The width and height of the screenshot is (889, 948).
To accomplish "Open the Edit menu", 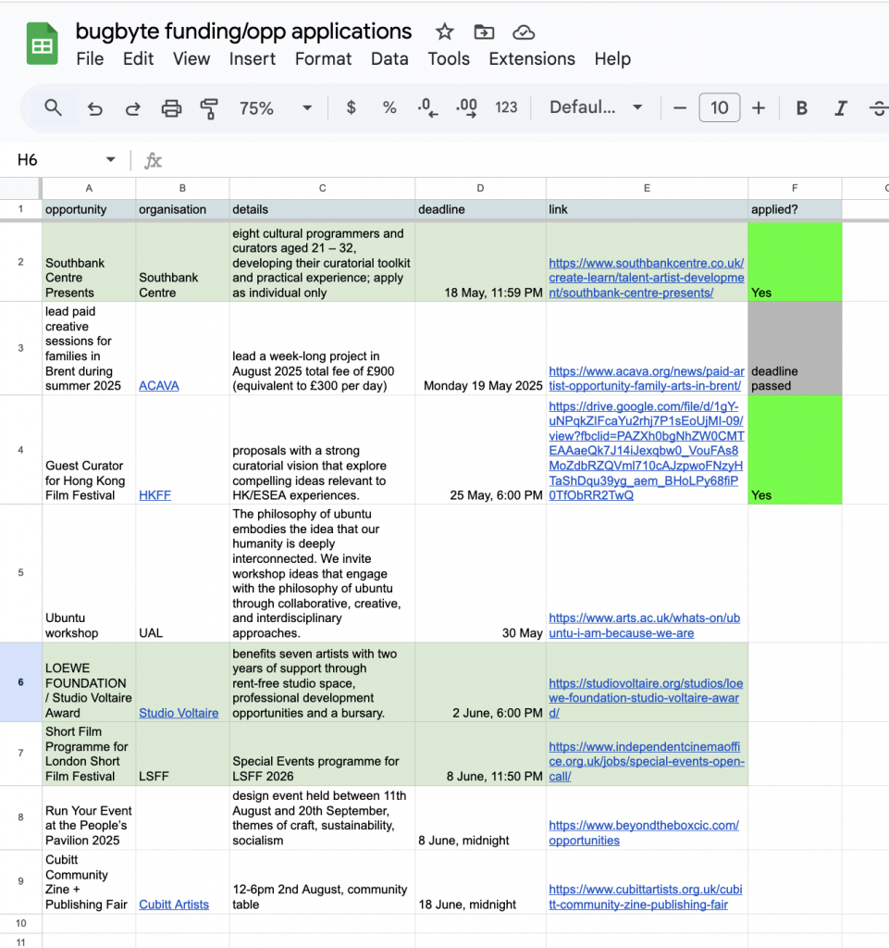I will pyautogui.click(x=139, y=58).
